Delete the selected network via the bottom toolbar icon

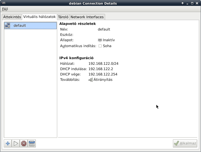tap(32, 143)
